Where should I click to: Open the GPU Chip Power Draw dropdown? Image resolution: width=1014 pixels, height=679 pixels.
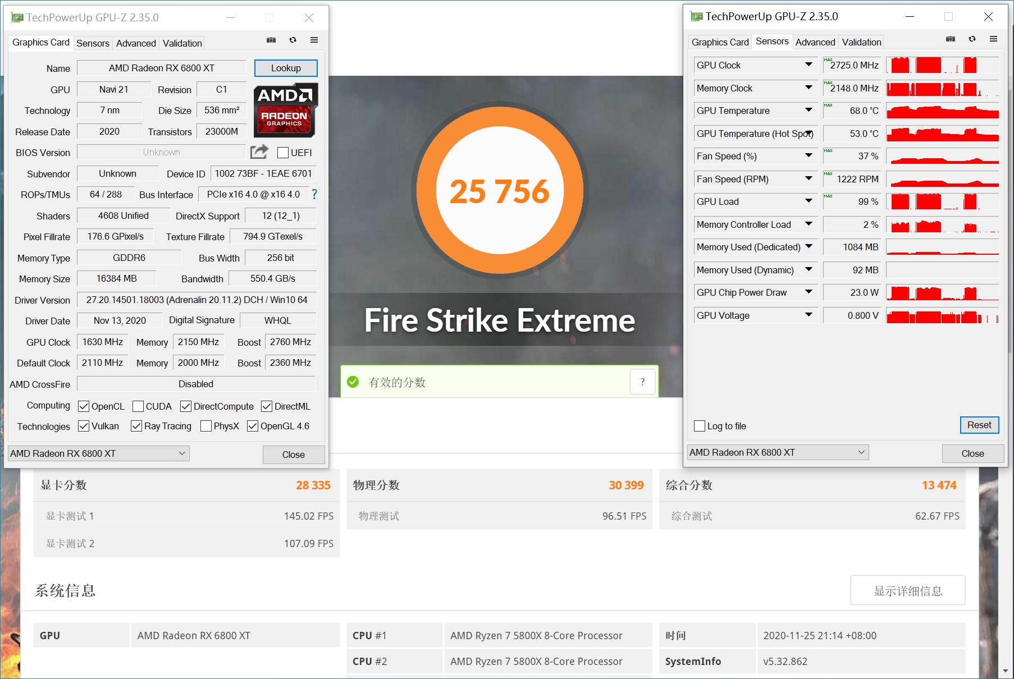click(809, 292)
